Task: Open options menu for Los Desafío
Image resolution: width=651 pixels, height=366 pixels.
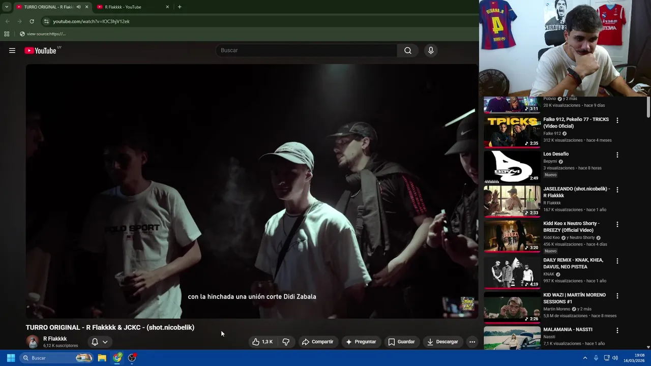Action: (617, 155)
